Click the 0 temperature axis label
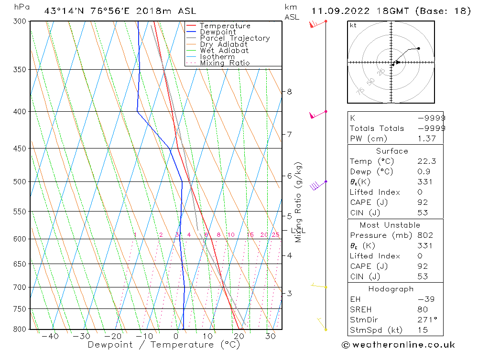Screen dimensions: 478x350 [176, 336]
